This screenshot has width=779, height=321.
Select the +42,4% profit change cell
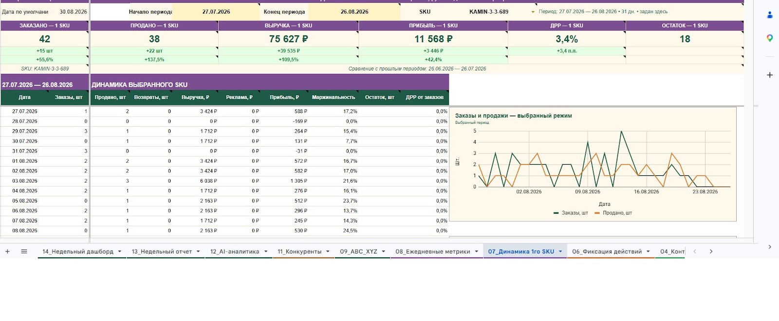coord(433,59)
